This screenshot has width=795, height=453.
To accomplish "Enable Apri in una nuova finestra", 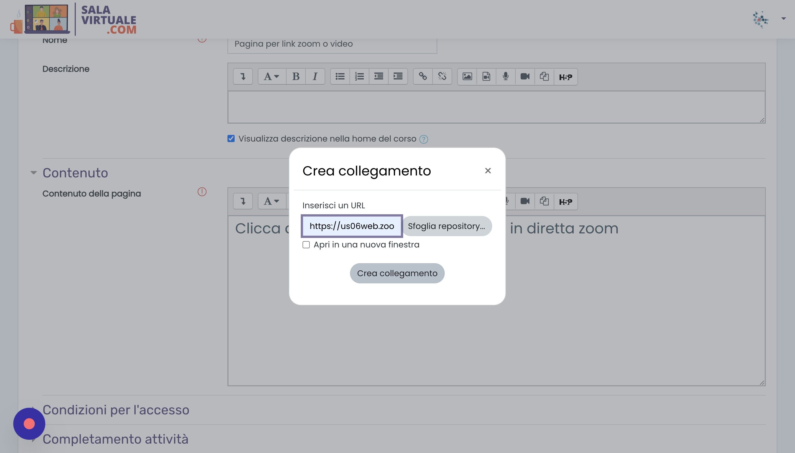I will (x=306, y=245).
